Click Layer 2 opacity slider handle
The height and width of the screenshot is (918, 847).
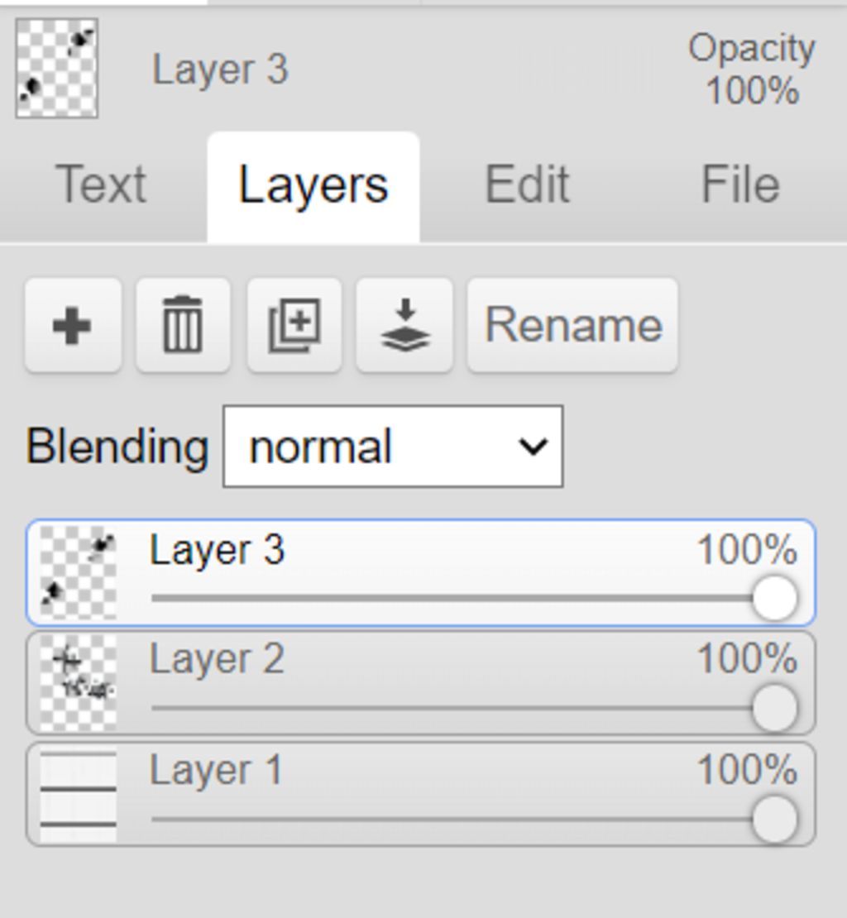pos(775,709)
